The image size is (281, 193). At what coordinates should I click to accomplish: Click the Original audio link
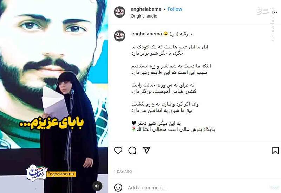click(x=144, y=16)
